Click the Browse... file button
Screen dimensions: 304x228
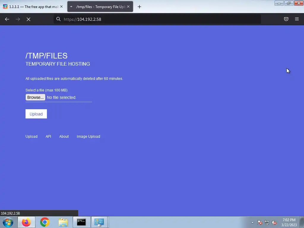pos(35,97)
